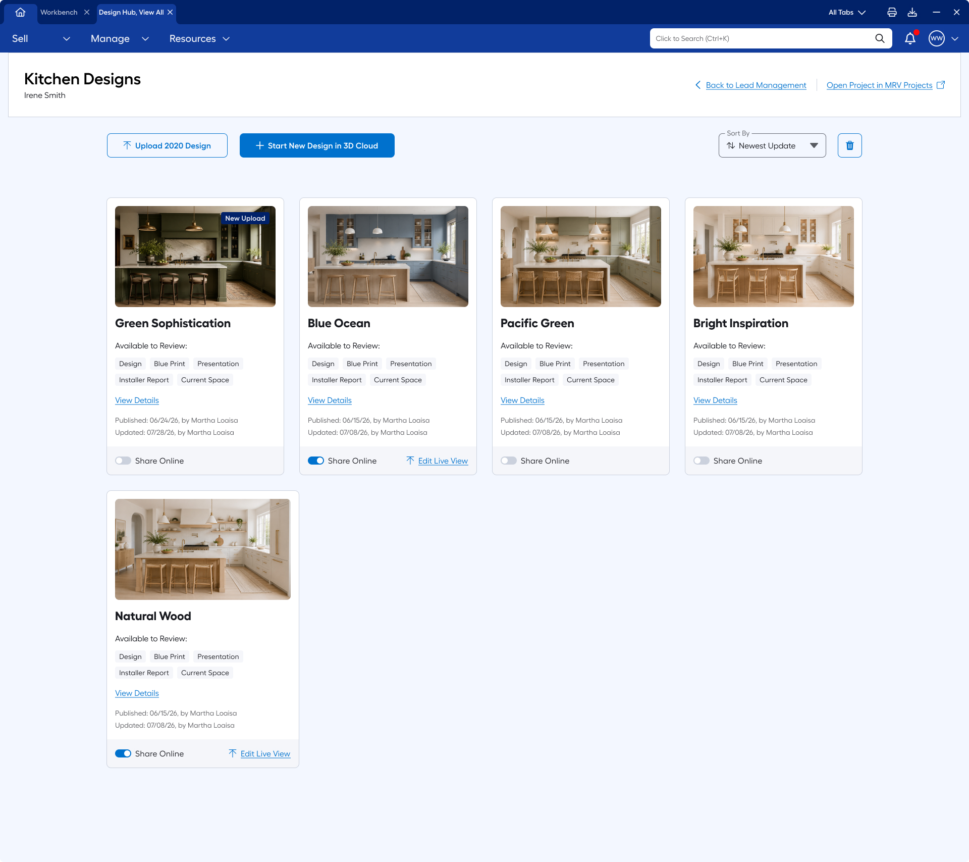Click Presentation tag on Natural Wood

click(x=218, y=656)
